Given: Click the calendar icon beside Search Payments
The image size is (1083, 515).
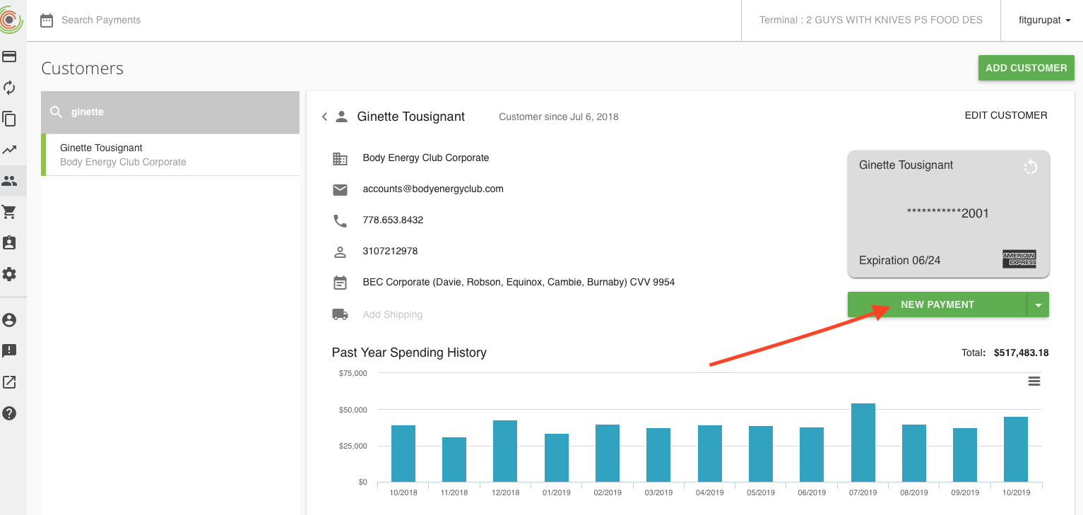Looking at the screenshot, I should 47,20.
